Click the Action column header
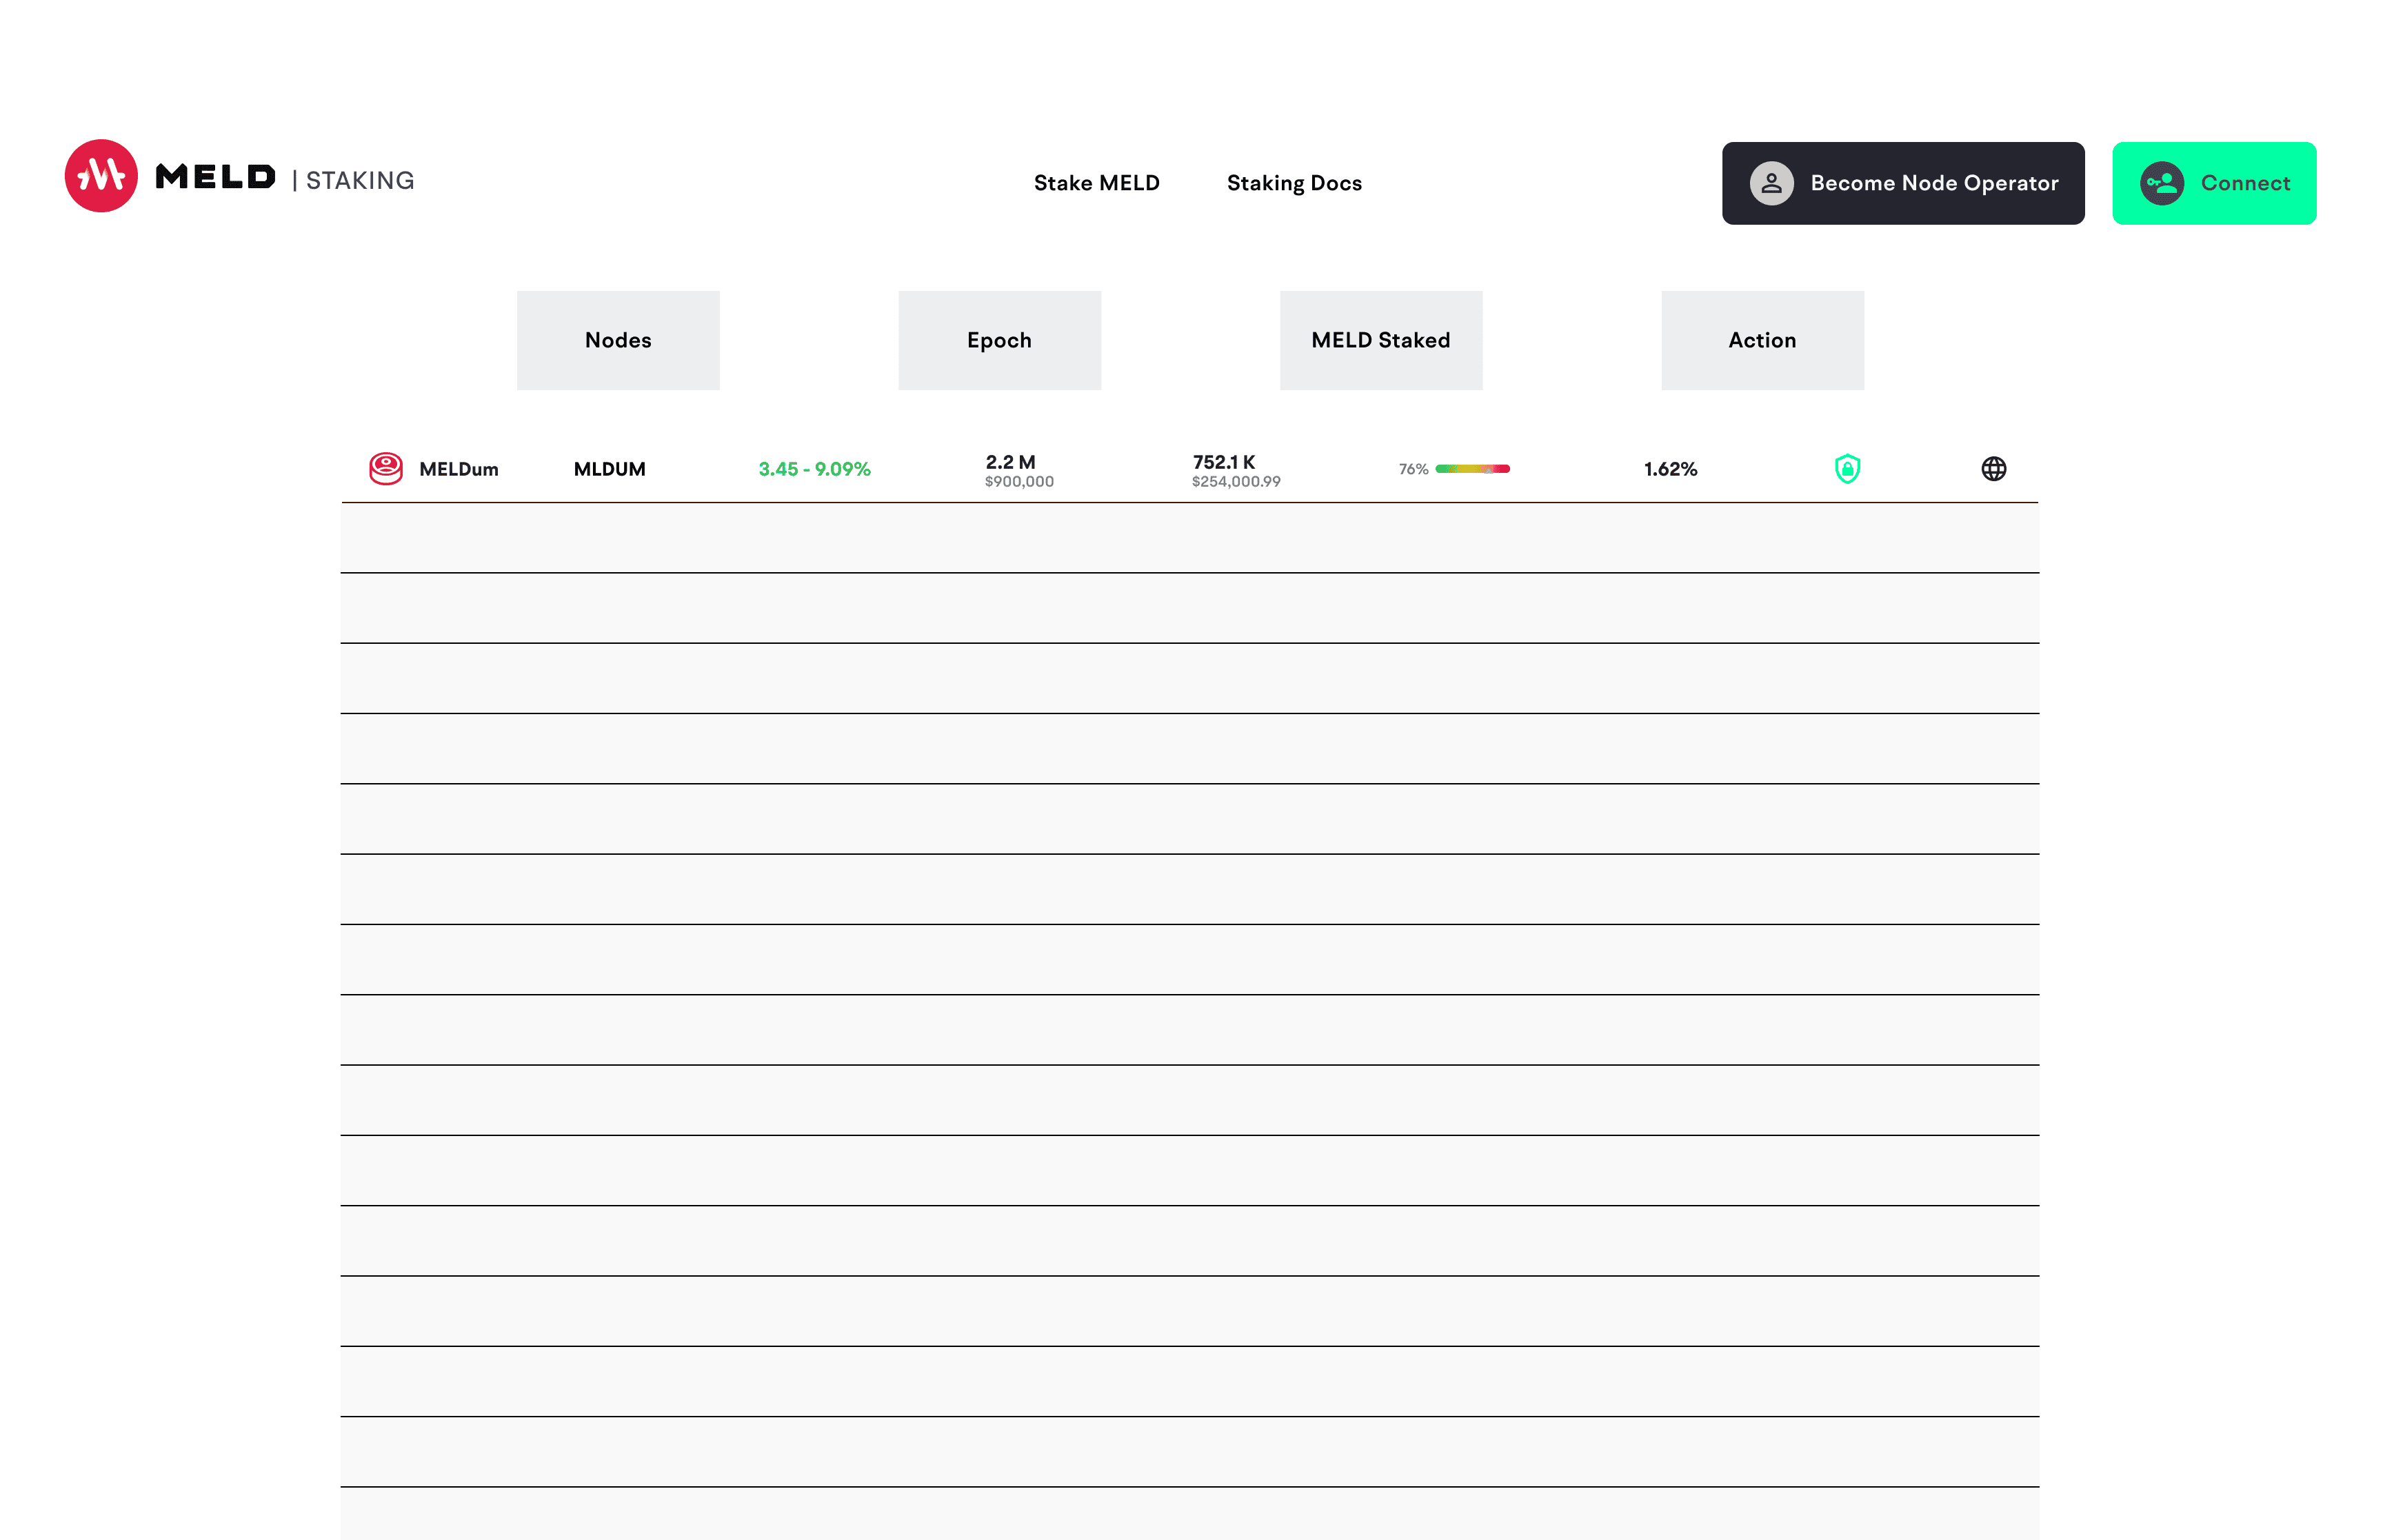The image size is (2383, 1540). [1762, 340]
